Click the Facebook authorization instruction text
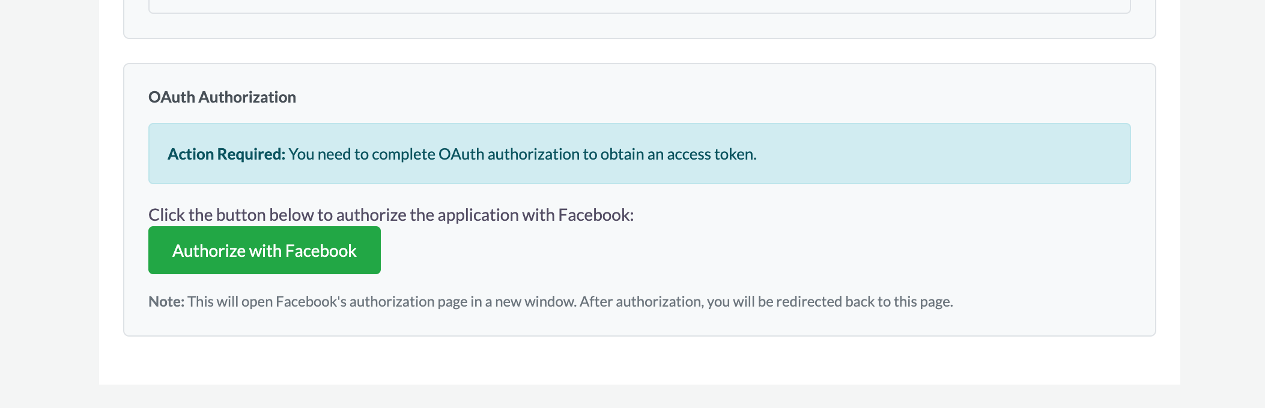The height and width of the screenshot is (408, 1265). 390,214
